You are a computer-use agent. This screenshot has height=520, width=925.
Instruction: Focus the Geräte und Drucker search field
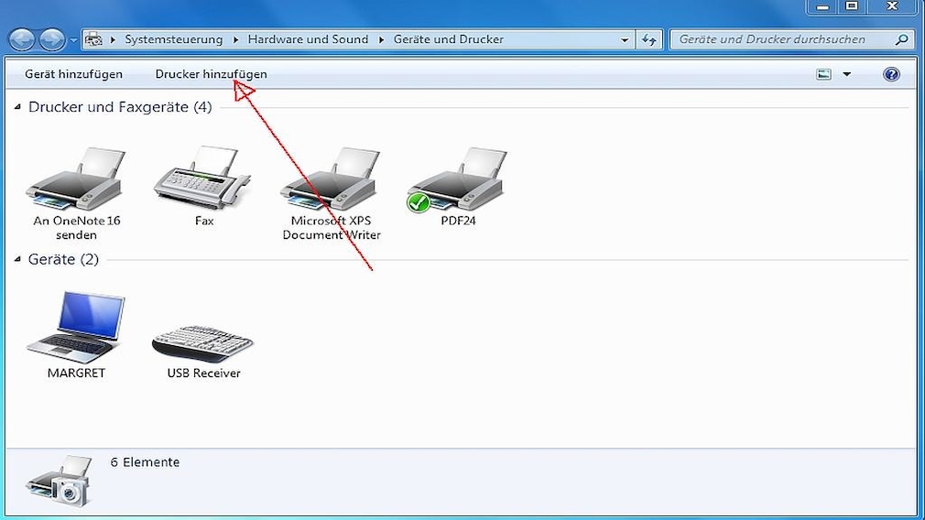(x=783, y=39)
